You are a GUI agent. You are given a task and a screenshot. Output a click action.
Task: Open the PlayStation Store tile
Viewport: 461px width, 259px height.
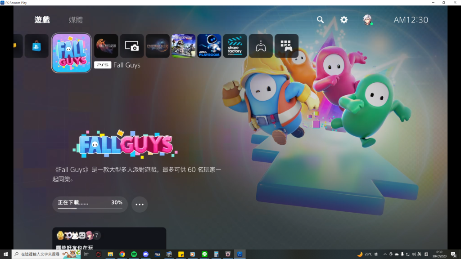point(36,46)
